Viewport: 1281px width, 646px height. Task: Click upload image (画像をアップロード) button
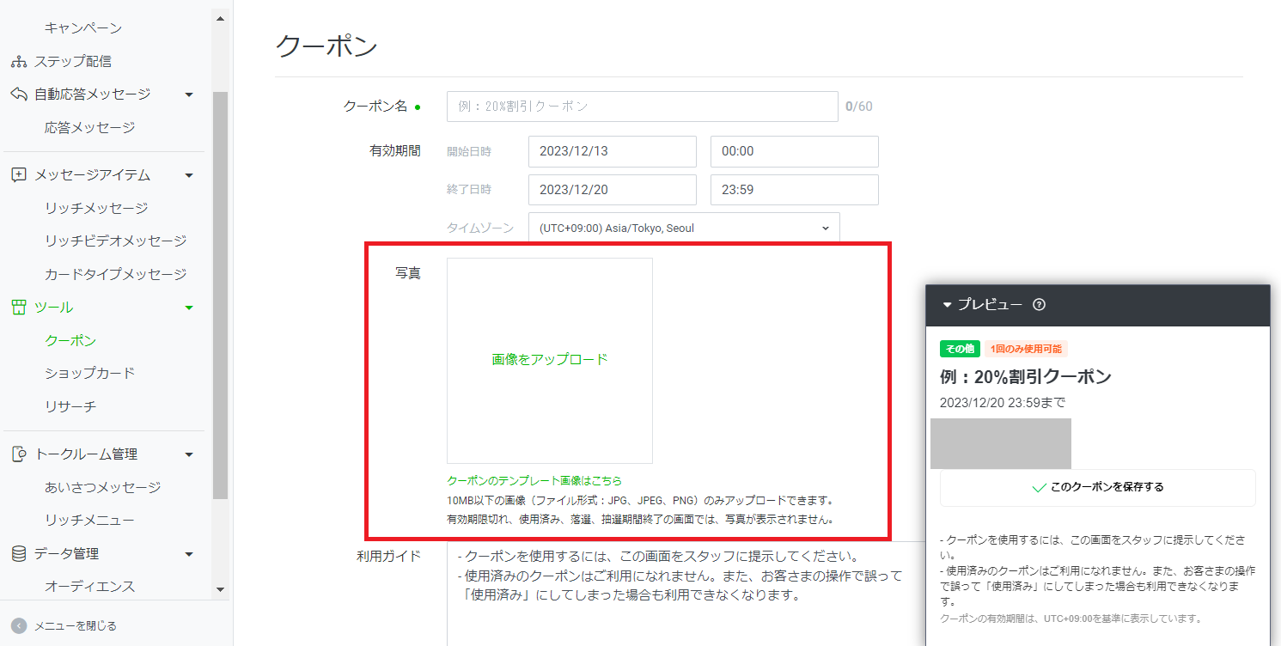click(x=550, y=360)
